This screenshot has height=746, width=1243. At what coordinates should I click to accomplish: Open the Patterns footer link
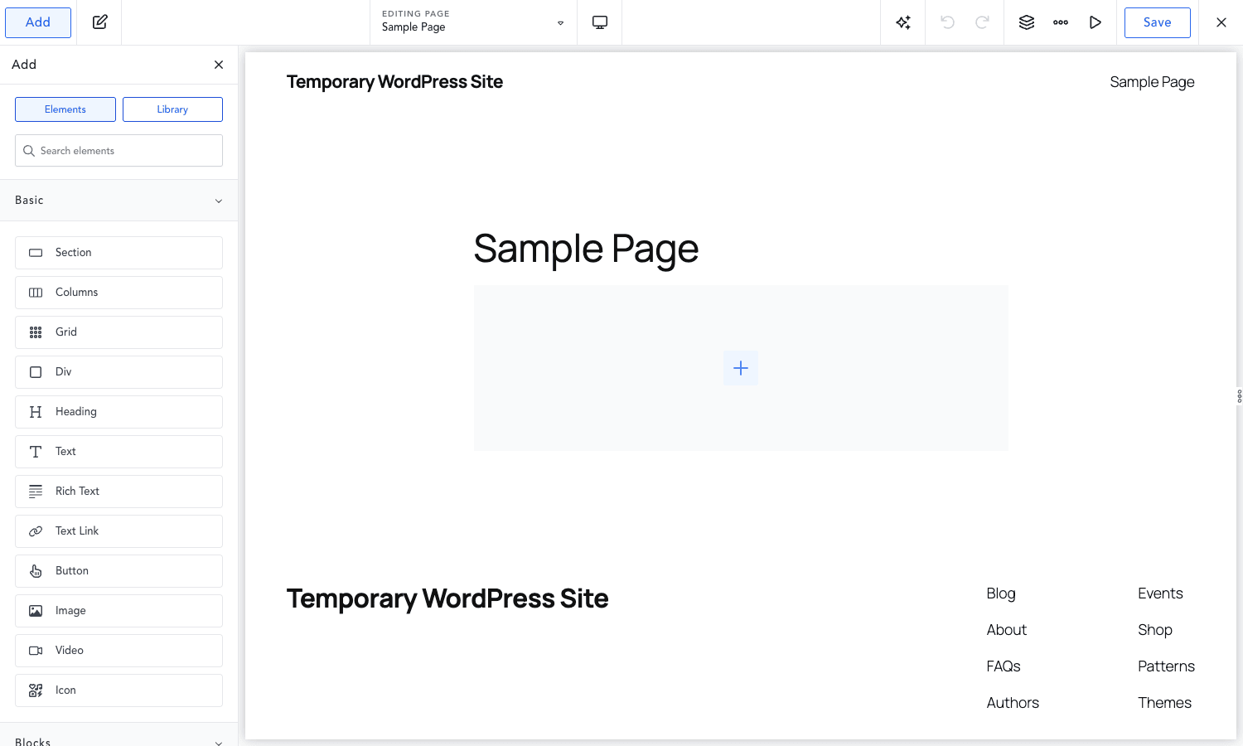(1166, 666)
